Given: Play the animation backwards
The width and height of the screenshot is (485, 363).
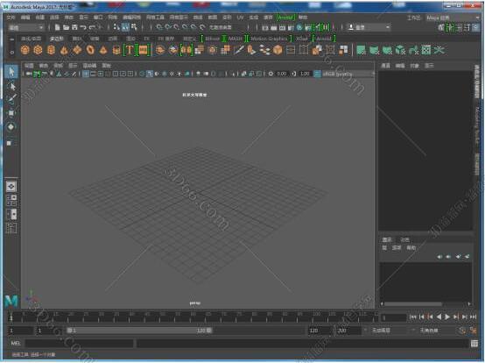Looking at the screenshot, I should click(439, 317).
